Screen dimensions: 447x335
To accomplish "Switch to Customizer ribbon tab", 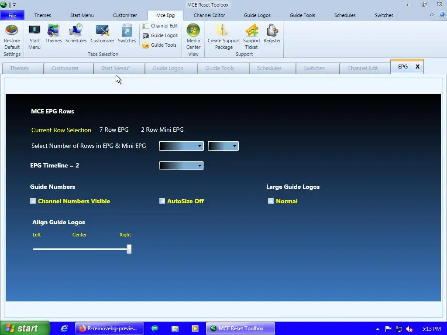I will 125,15.
